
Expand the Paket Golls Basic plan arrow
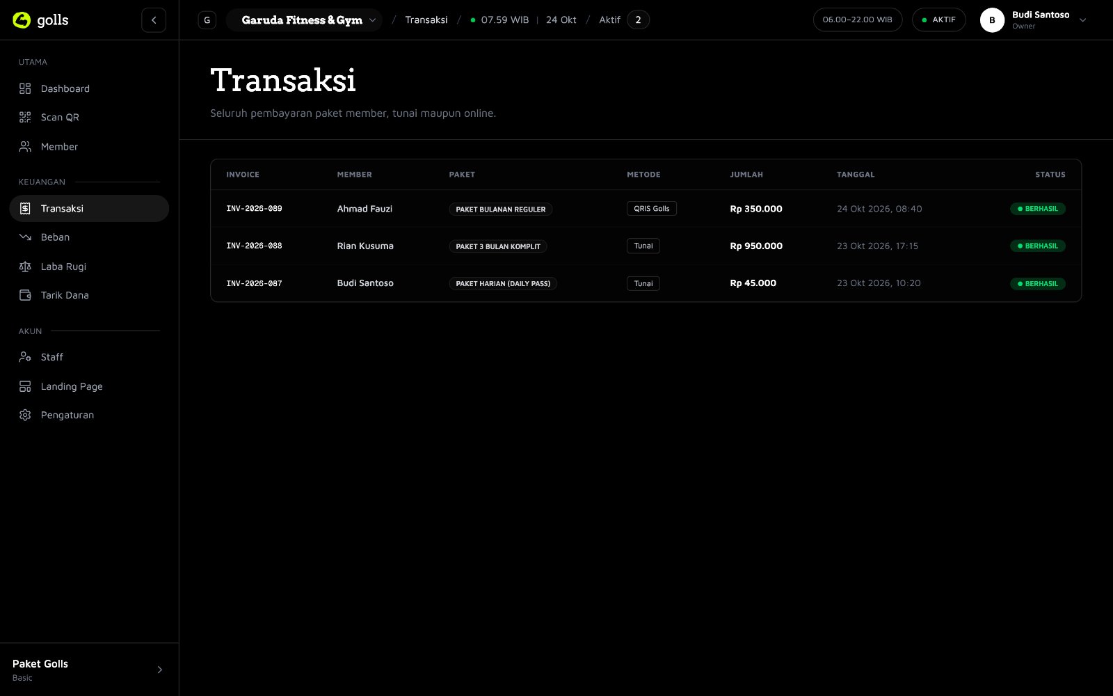(x=159, y=670)
